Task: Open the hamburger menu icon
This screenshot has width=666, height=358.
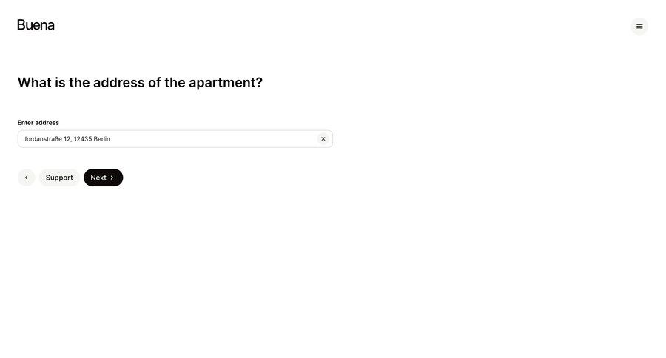Action: point(639,27)
